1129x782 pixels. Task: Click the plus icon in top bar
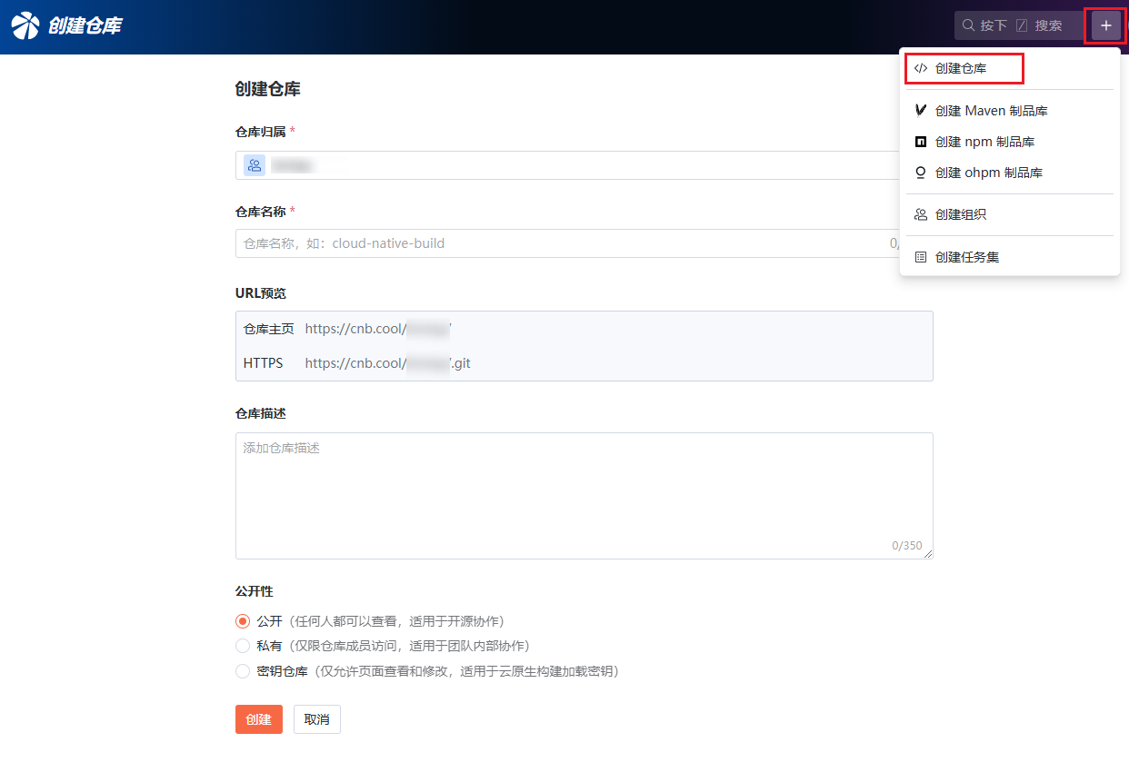click(1105, 25)
